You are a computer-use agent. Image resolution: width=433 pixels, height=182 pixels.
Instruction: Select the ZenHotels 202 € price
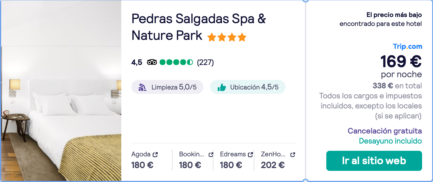[x=273, y=165]
